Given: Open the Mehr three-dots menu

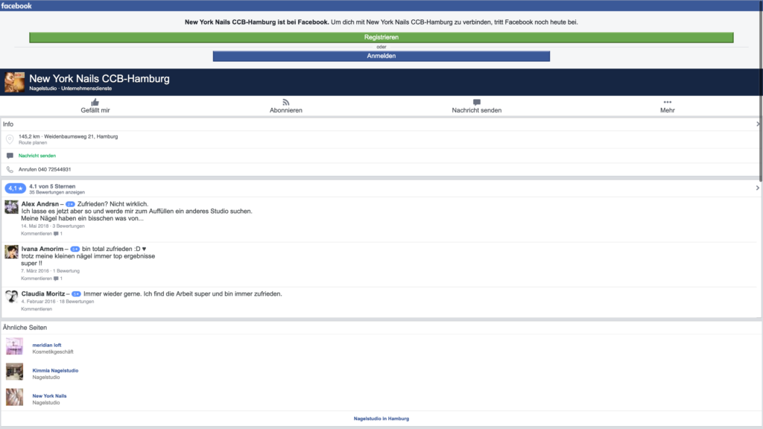Looking at the screenshot, I should coord(667,102).
